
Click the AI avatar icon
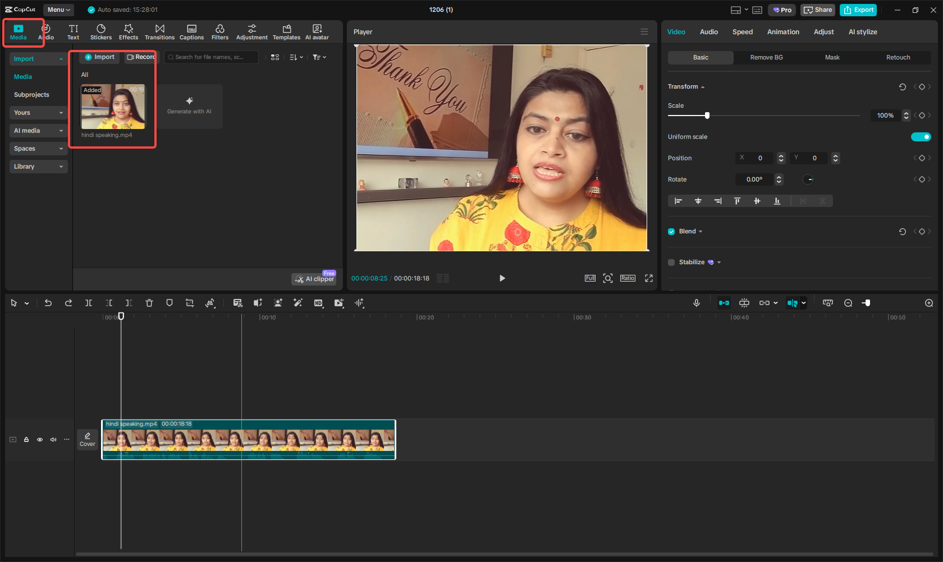[x=317, y=31]
